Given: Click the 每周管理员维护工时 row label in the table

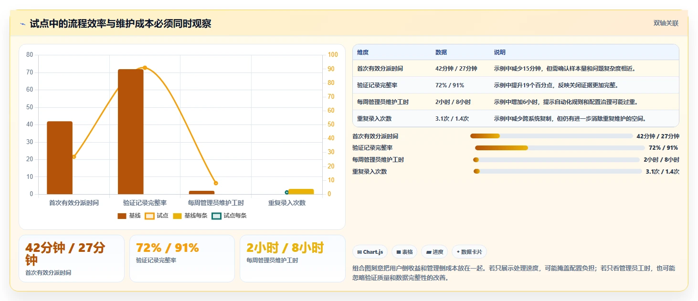Looking at the screenshot, I should pyautogui.click(x=383, y=102).
